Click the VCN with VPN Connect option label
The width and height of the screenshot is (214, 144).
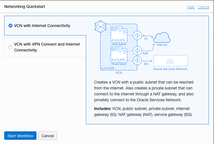pyautogui.click(x=47, y=47)
